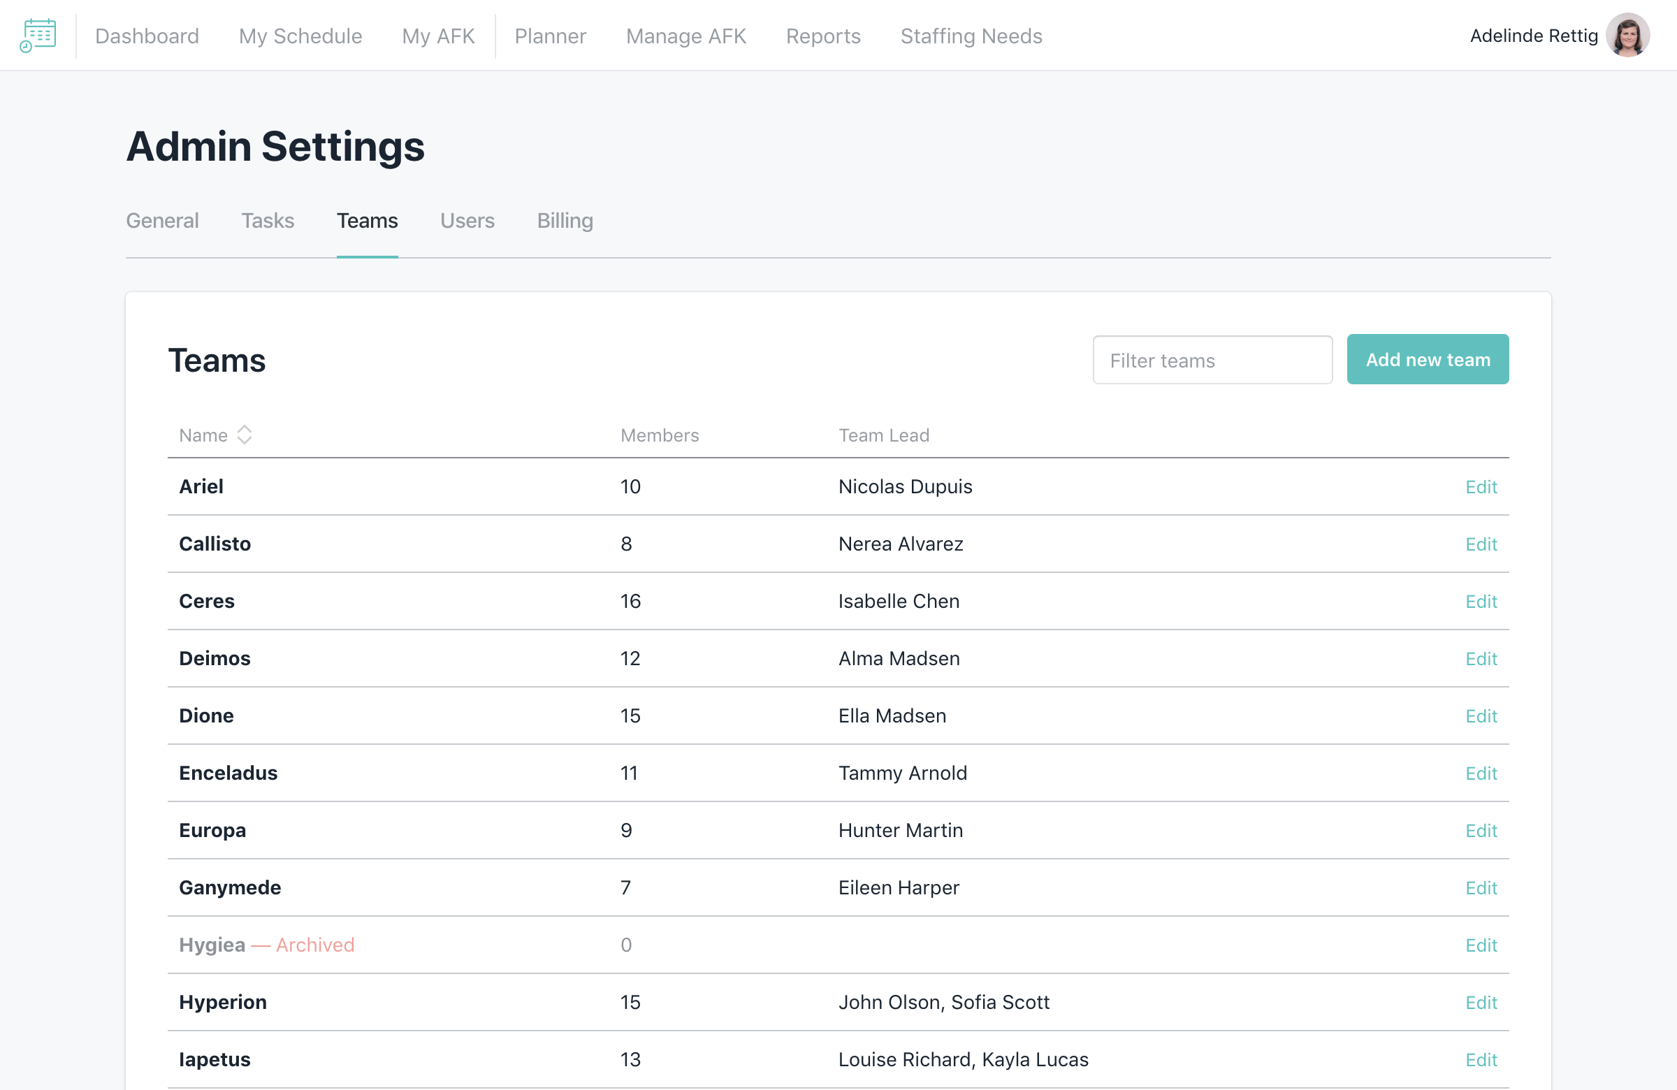Image resolution: width=1677 pixels, height=1090 pixels.
Task: Select the Tasks settings tab
Action: pos(267,221)
